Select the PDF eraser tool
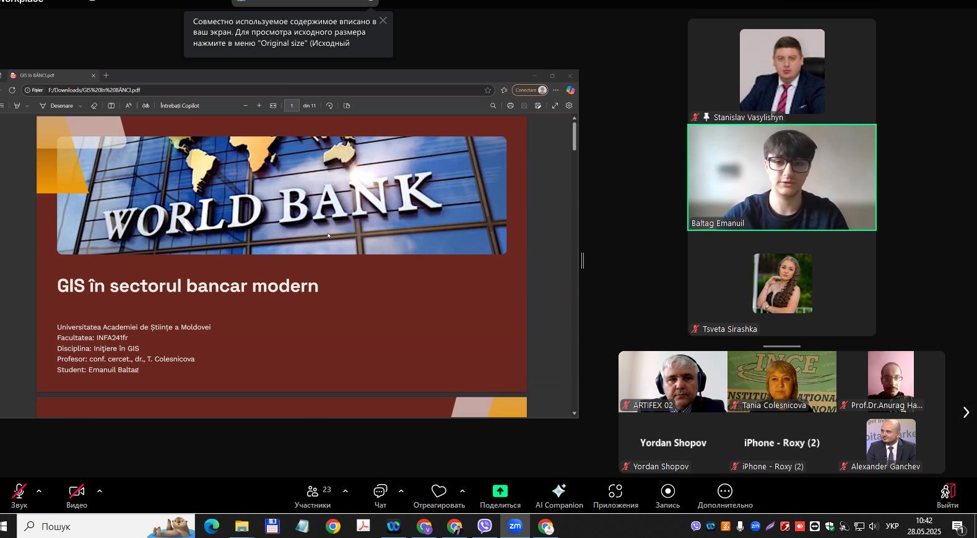Screen dimensions: 977x538 [94, 106]
